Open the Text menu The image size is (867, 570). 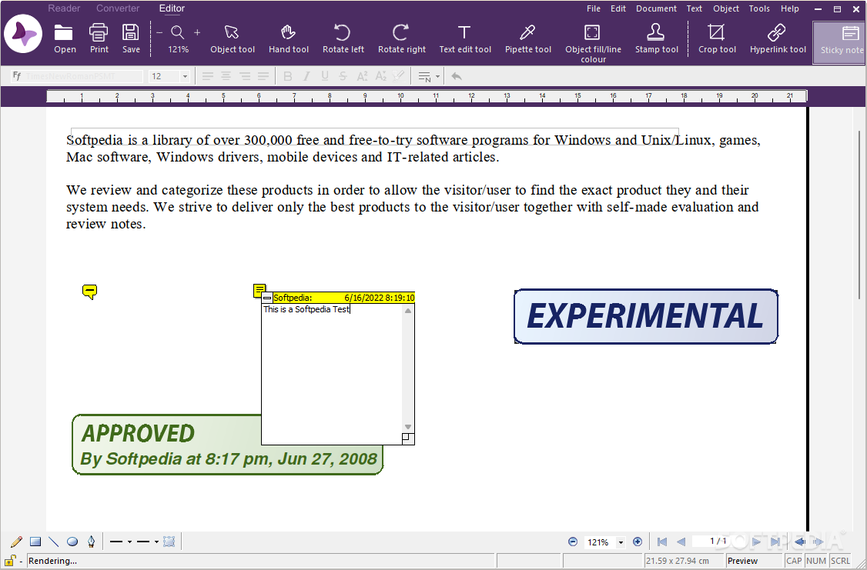[x=694, y=8]
